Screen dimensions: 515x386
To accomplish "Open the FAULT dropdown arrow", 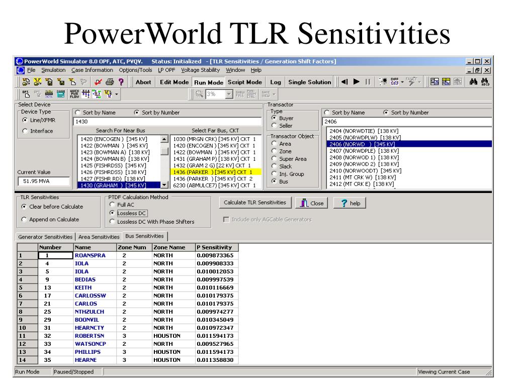I will tap(419, 82).
